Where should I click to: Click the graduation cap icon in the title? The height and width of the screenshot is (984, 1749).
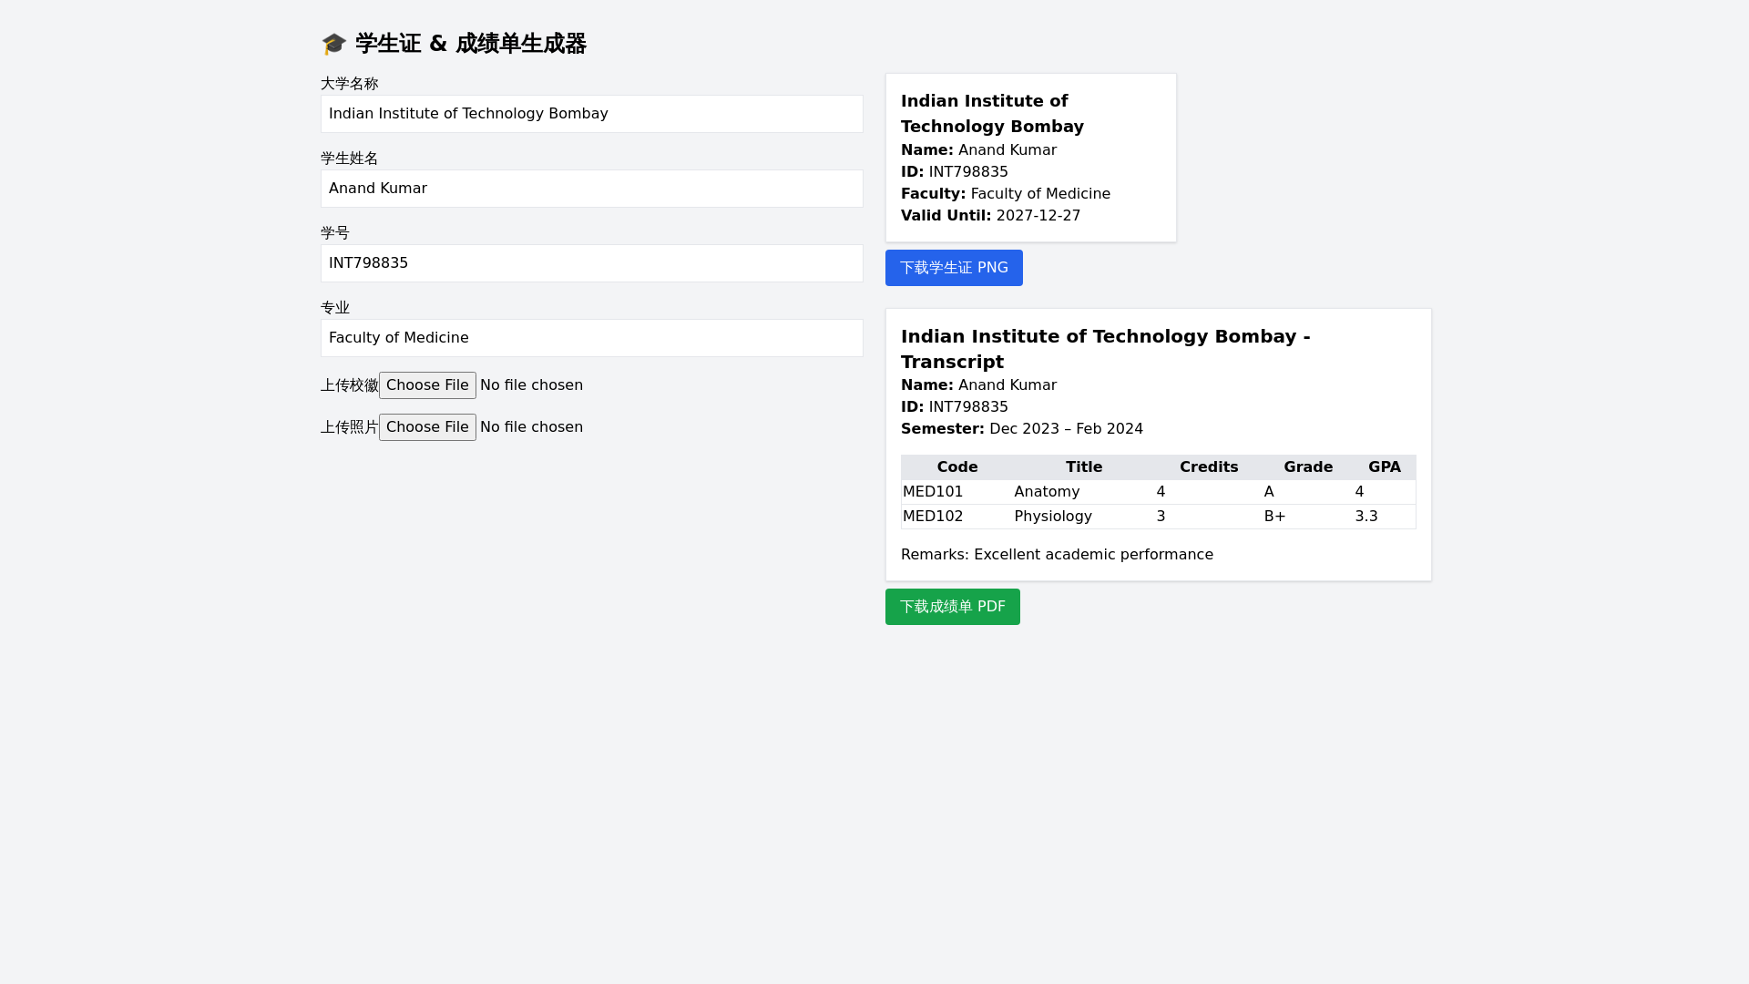click(x=334, y=44)
